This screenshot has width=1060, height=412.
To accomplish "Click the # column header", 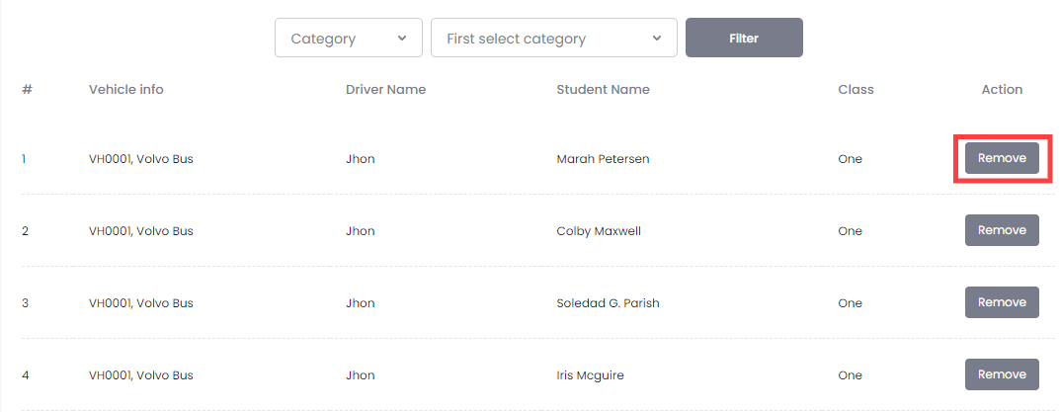I will [27, 90].
